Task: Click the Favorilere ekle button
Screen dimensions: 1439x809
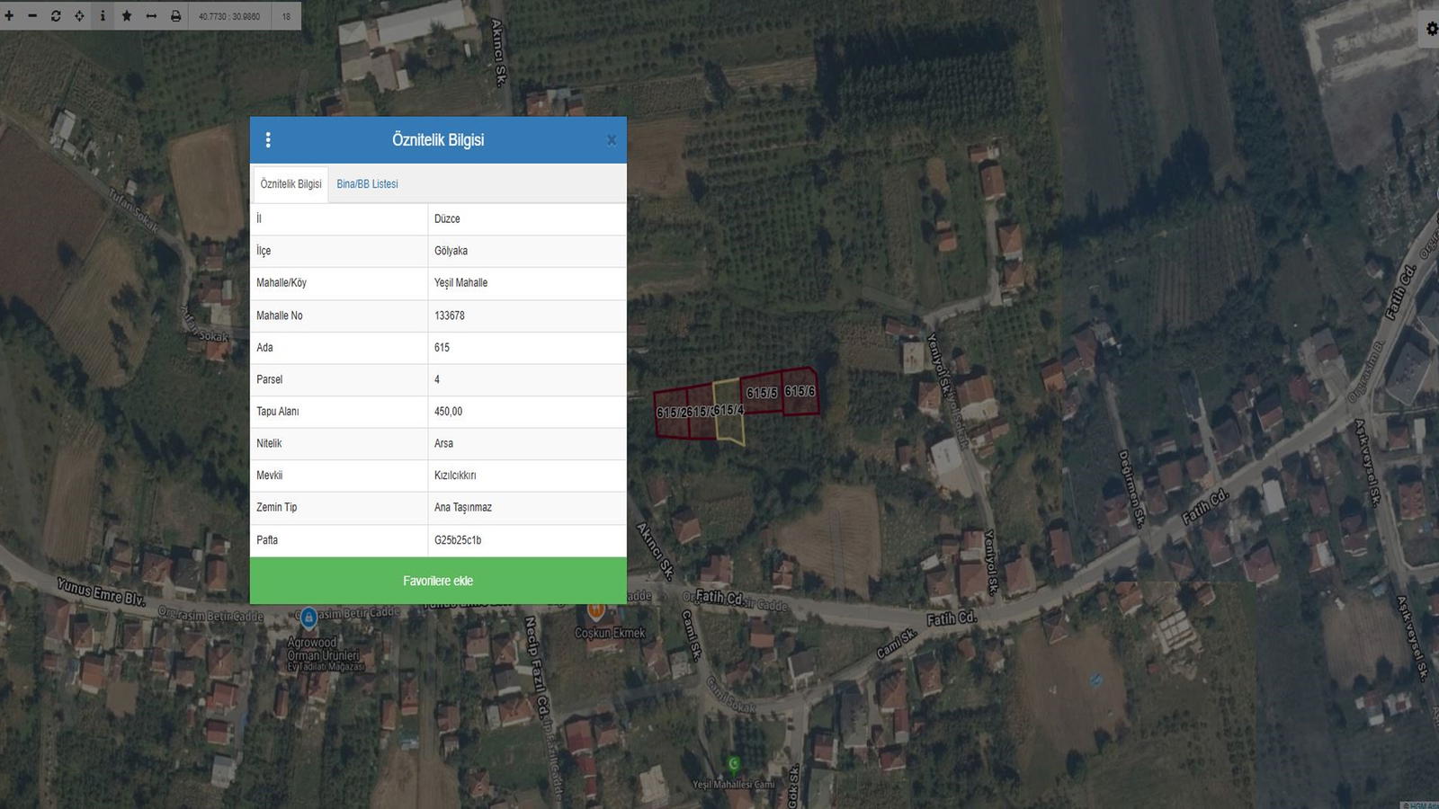Action: tap(438, 581)
